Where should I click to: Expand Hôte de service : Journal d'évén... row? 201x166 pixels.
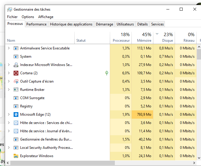point(9,131)
